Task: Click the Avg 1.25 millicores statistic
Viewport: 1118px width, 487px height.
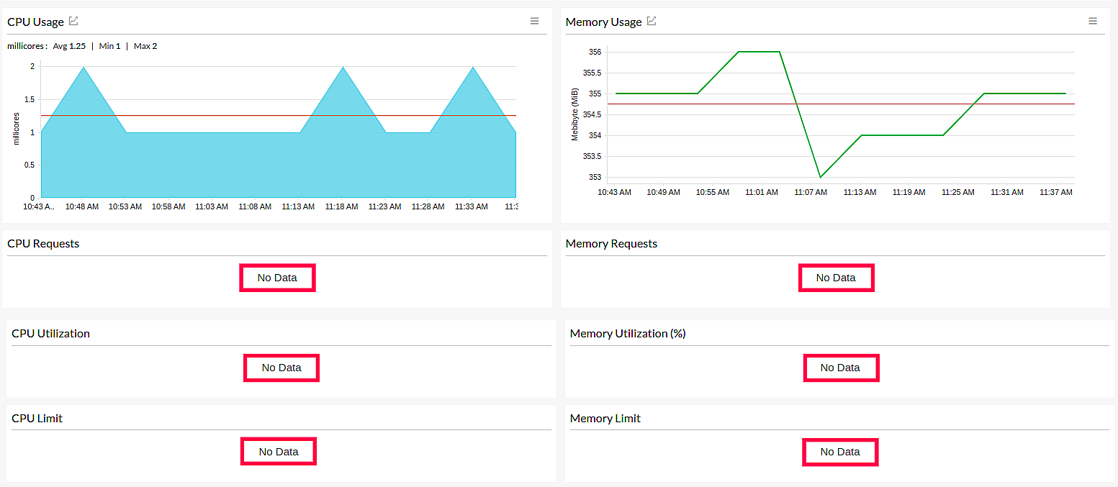Action: pyautogui.click(x=69, y=46)
